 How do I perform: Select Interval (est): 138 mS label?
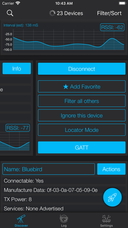[21, 25]
